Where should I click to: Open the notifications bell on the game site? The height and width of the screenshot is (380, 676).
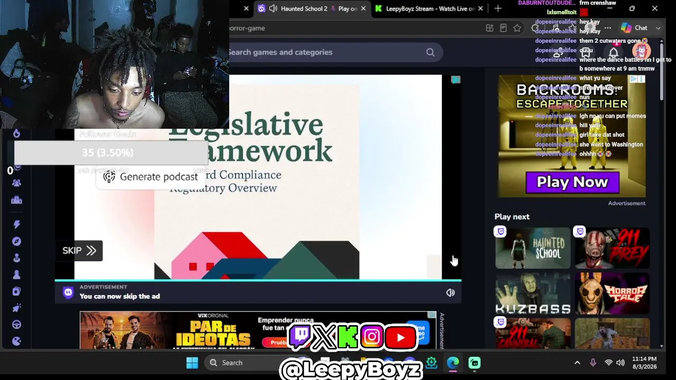tap(613, 52)
